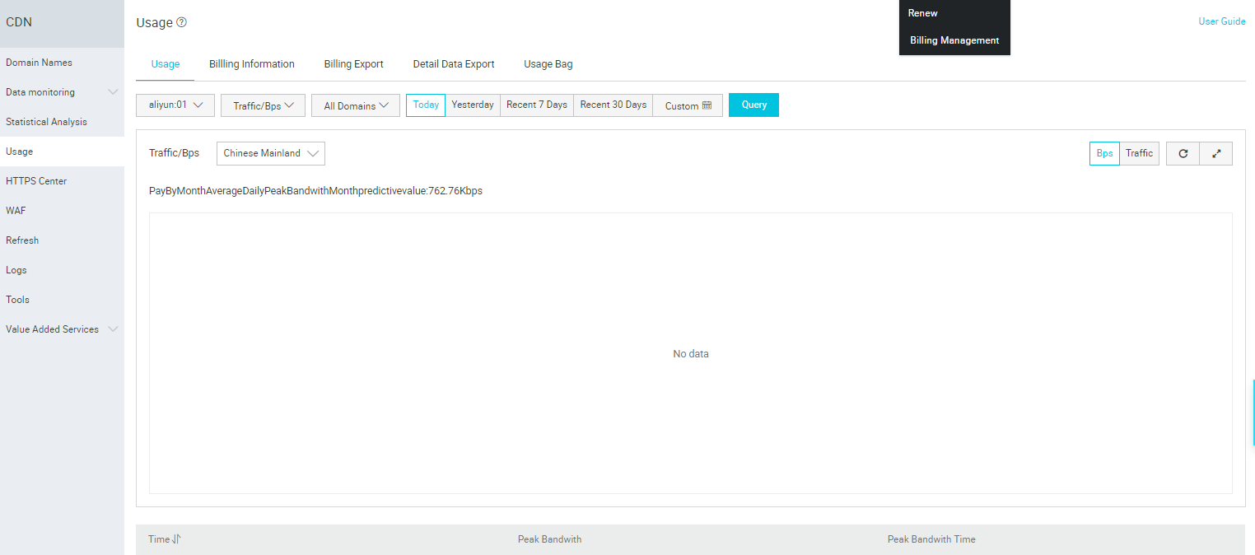Go to Domain Names in sidebar
Screen dimensions: 1255x555
coord(62,63)
